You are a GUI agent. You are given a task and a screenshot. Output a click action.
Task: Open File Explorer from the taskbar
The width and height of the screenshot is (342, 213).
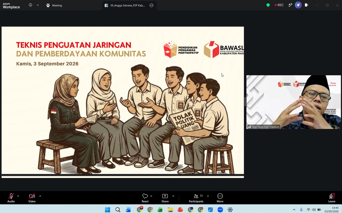(x=170, y=210)
